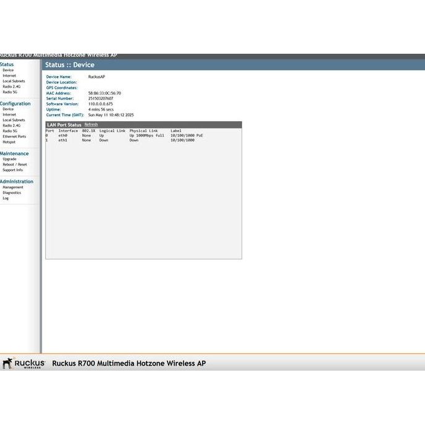This screenshot has width=425, height=425.
Task: Configure Radio 2.4G settings
Action: click(x=11, y=125)
